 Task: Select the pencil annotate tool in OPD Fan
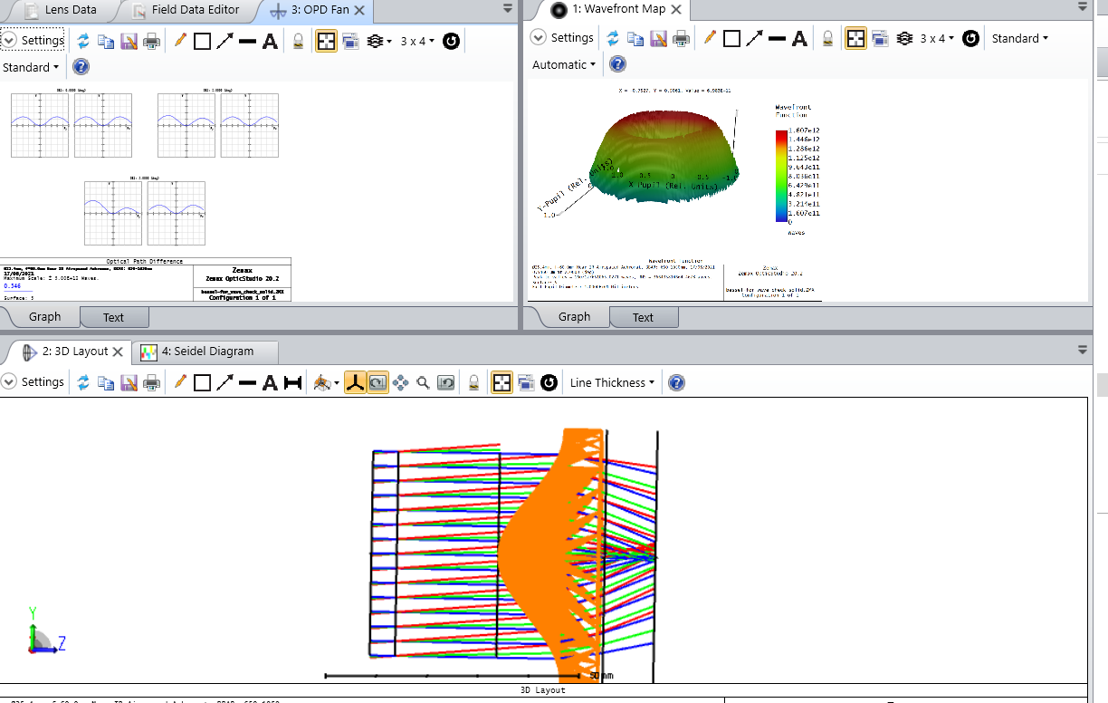179,41
